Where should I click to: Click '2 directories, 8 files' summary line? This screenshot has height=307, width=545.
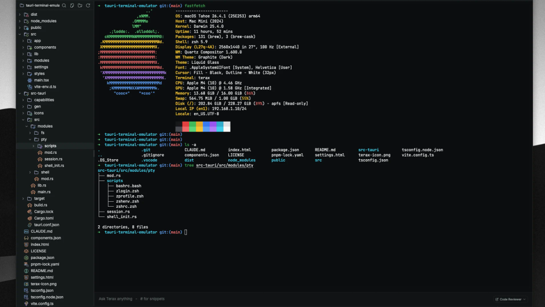click(123, 227)
